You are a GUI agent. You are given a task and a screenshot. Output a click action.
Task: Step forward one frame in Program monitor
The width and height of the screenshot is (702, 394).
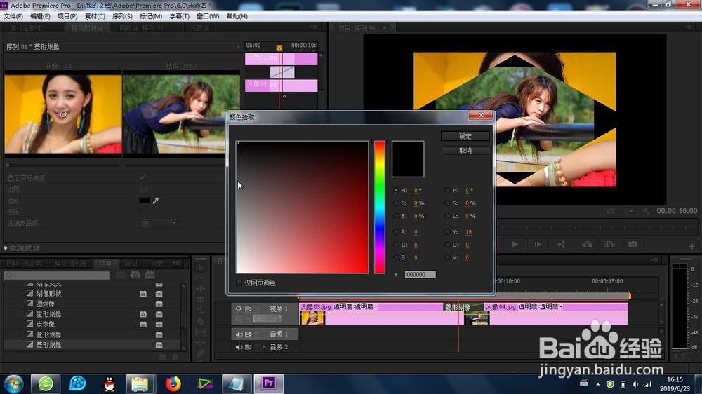click(x=538, y=244)
